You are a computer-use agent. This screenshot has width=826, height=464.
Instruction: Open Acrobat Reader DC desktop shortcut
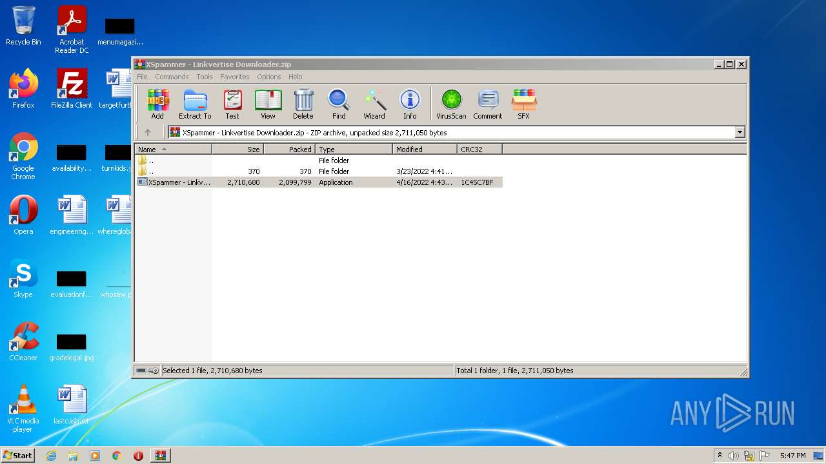[72, 30]
